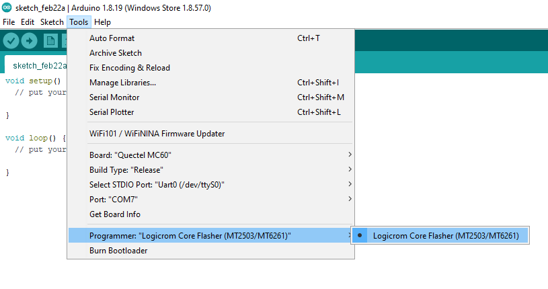Launch the Serial Monitor entry
The image size is (548, 289).
pyautogui.click(x=211, y=97)
